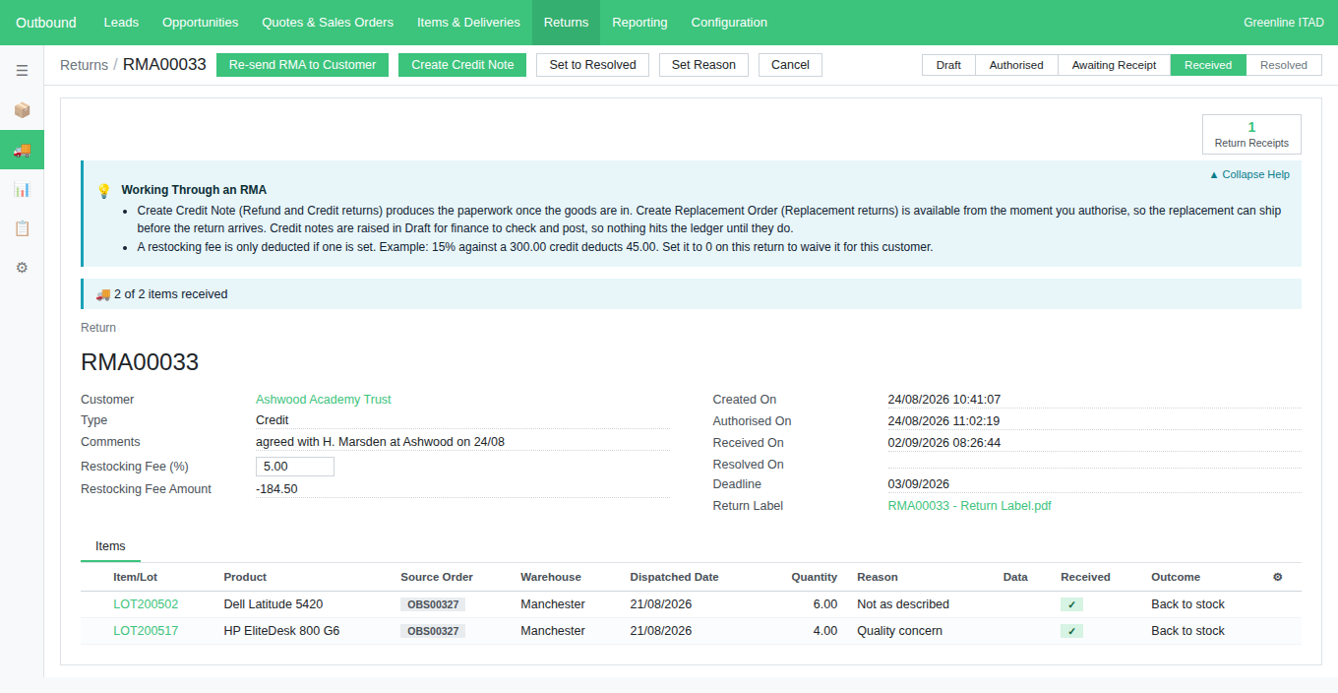Click the 'Quality concern' reason cell
This screenshot has height=693, width=1338.
tap(899, 631)
